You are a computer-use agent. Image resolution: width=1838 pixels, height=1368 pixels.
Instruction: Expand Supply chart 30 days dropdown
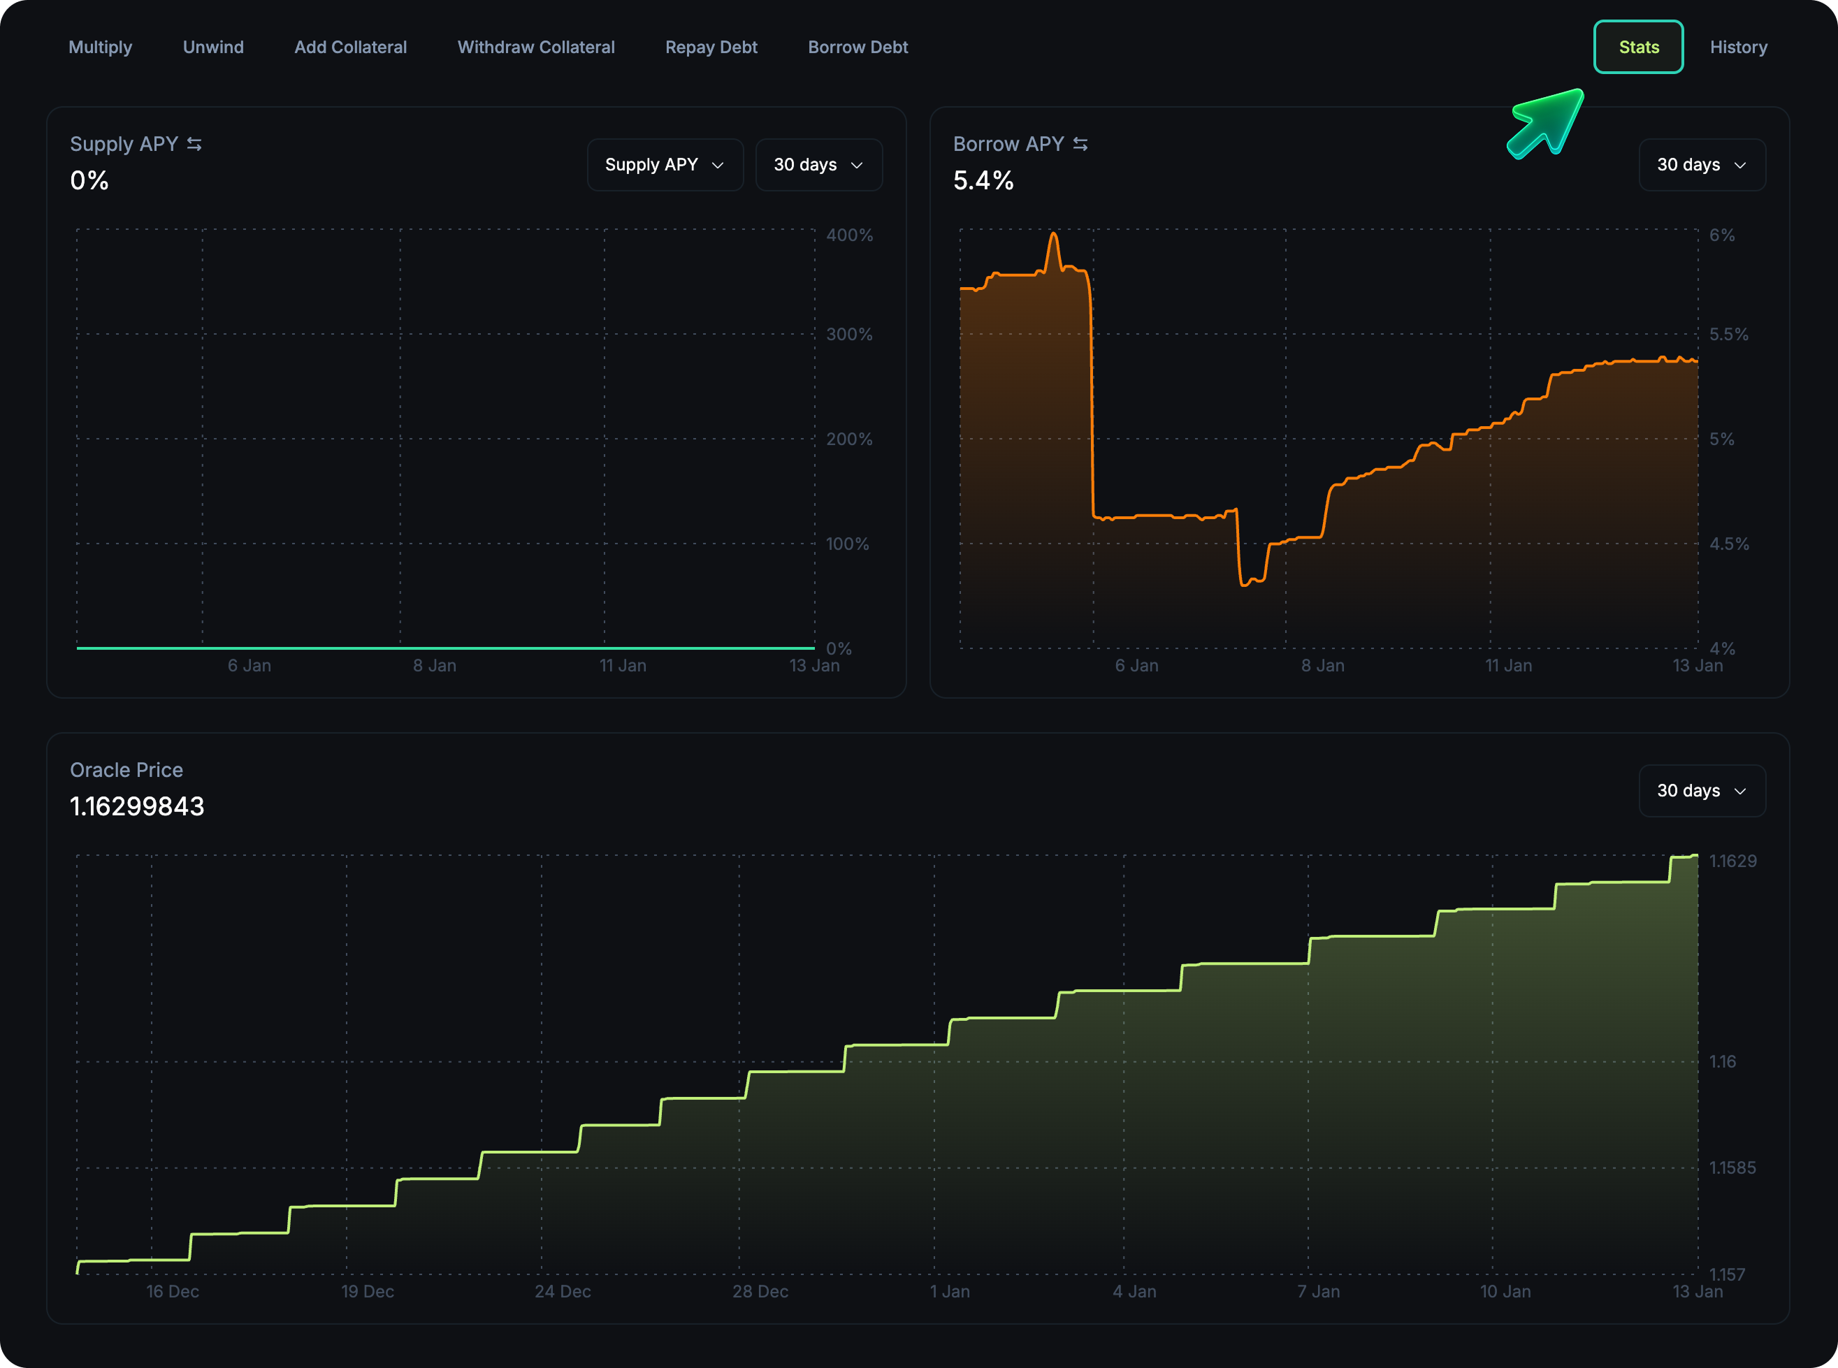pos(818,165)
